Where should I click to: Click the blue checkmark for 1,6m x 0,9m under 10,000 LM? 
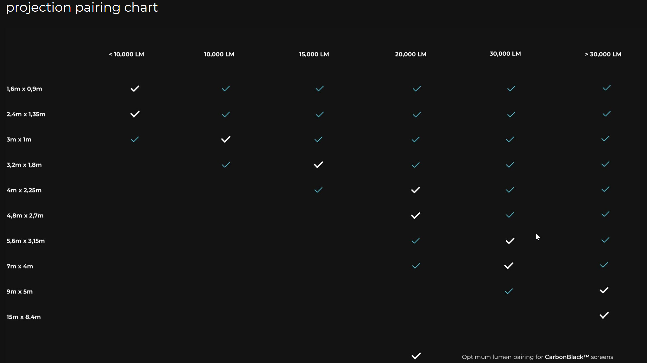coord(226,89)
